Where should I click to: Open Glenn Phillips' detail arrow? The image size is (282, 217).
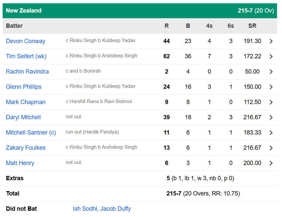[x=271, y=87]
